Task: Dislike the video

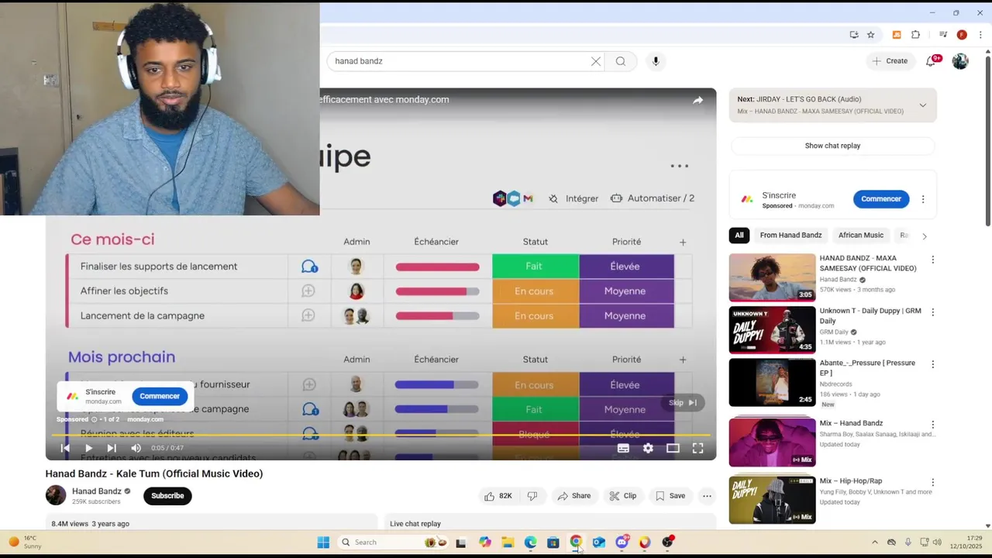Action: point(532,496)
